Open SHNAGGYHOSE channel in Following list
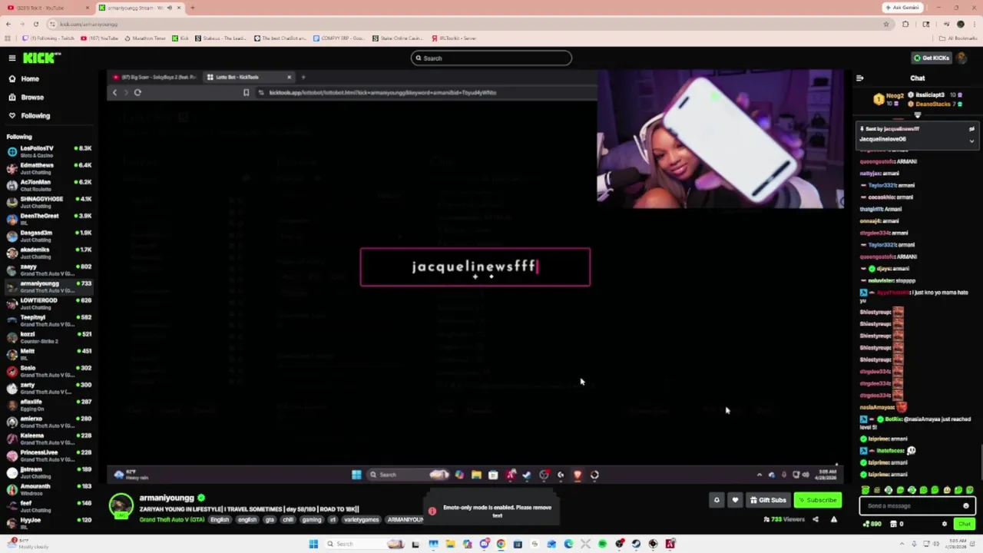Screen dimensions: 983x553 (48, 202)
